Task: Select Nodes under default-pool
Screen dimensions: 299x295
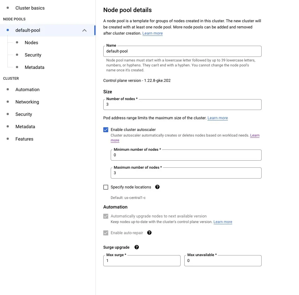Action: (32, 43)
